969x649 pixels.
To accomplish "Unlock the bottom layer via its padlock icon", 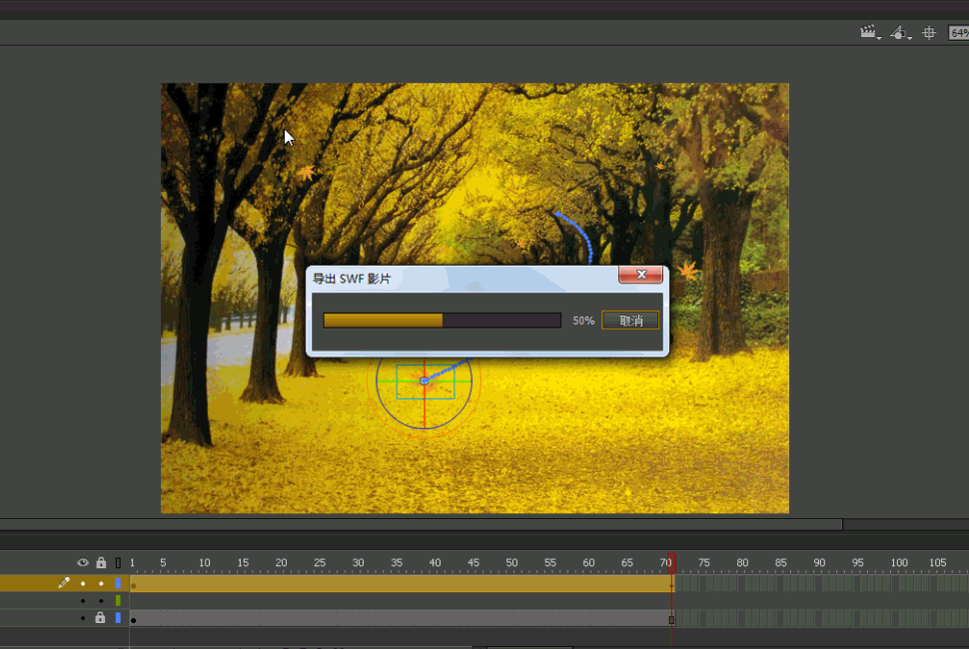I will tap(100, 617).
